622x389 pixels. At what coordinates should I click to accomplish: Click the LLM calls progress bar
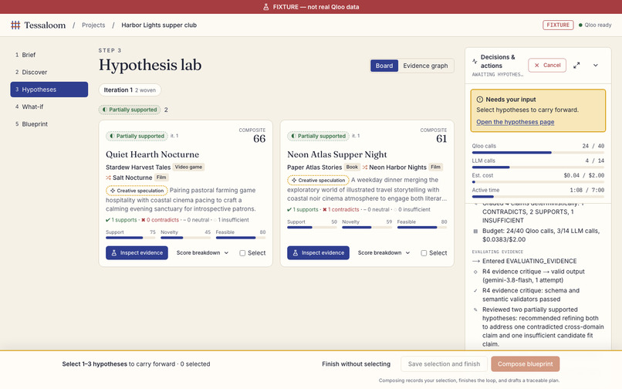tap(538, 167)
